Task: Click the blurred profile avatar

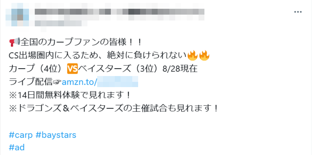Action: [17, 15]
